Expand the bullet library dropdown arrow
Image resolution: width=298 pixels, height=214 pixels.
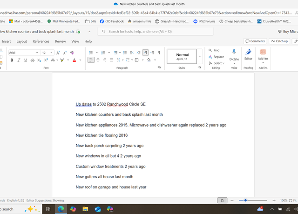pyautogui.click(x=96, y=53)
